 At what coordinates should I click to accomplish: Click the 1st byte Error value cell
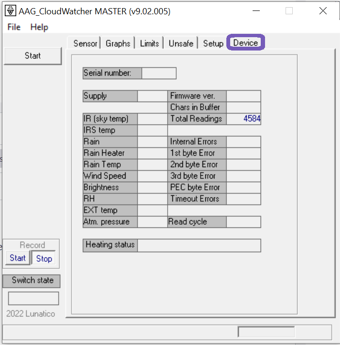(x=244, y=153)
